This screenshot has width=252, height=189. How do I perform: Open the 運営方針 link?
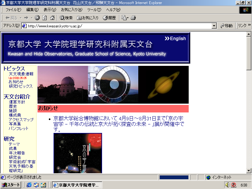pyautogui.click(x=17, y=102)
